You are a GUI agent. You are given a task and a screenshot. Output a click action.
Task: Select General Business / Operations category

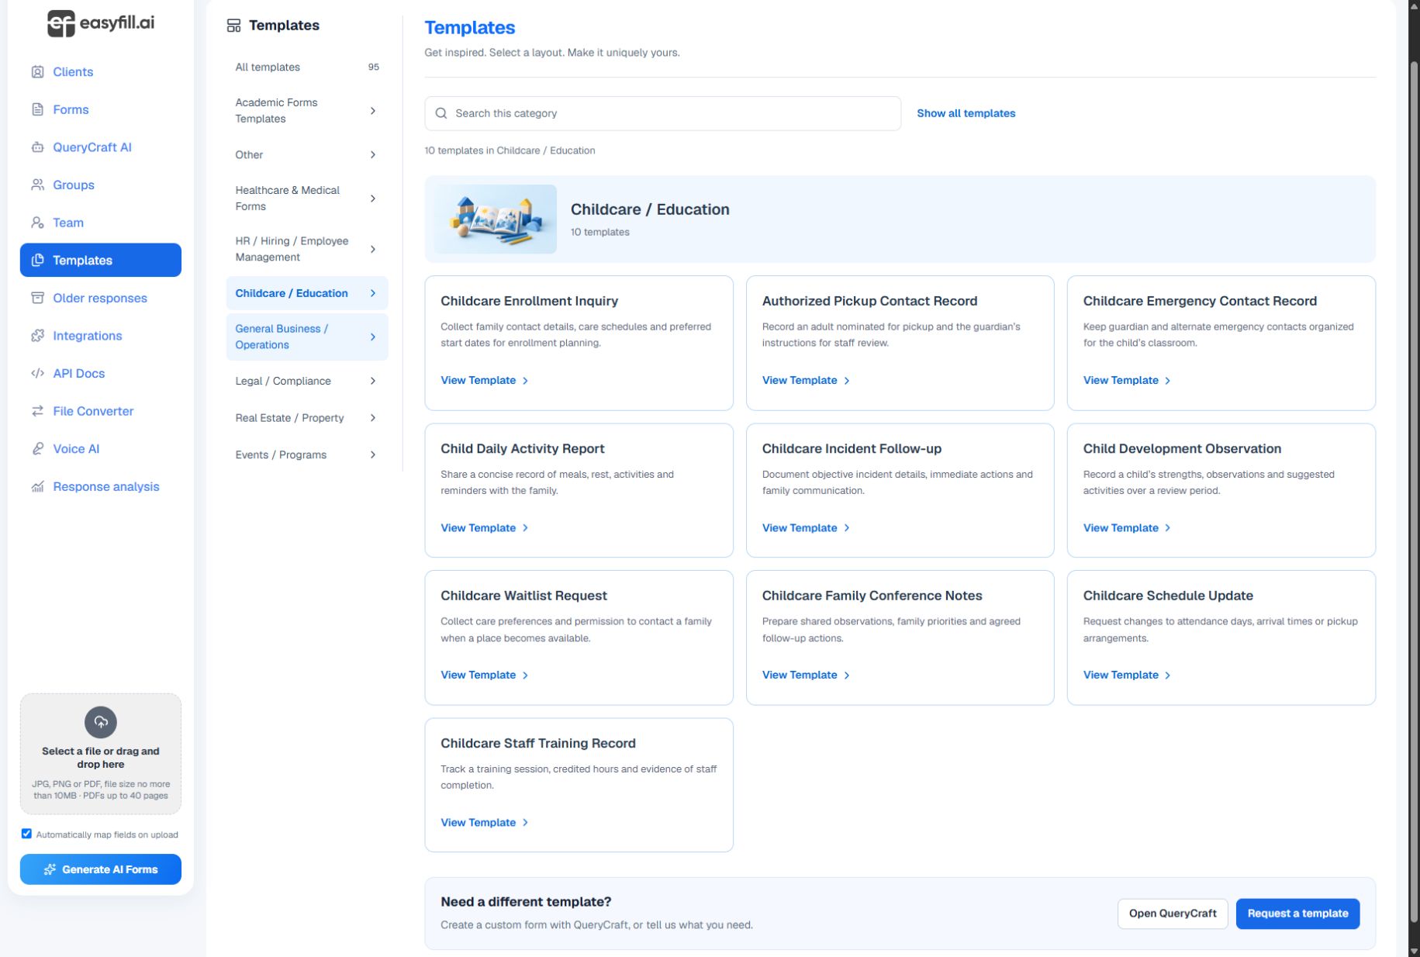[x=307, y=337]
